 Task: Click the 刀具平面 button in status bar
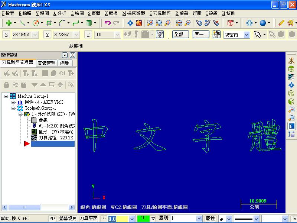pyautogui.click(x=88, y=219)
